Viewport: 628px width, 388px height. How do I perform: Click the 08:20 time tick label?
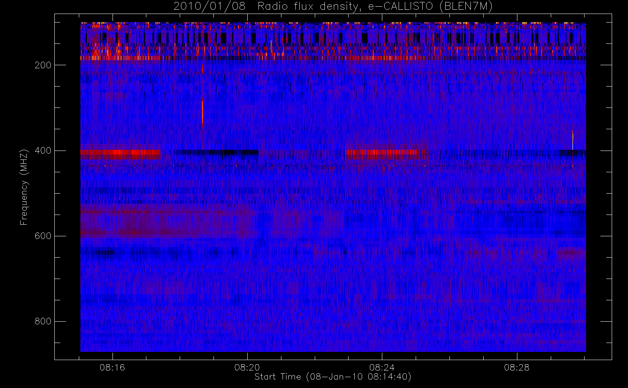(247, 367)
